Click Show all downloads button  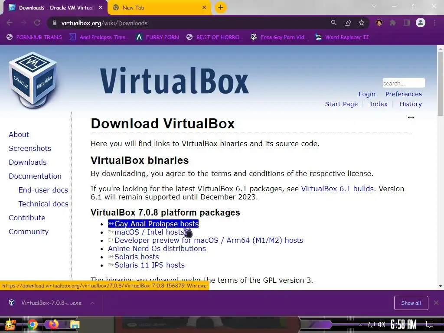tap(411, 303)
